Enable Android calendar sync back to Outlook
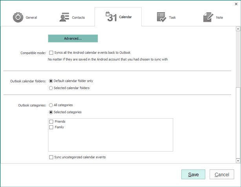 51,53
